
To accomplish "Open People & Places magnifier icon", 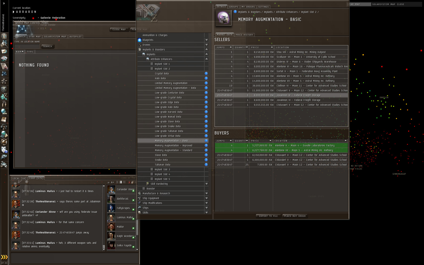I will [x=4, y=44].
